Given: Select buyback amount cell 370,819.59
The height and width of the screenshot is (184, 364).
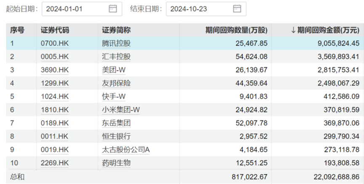Looking at the screenshot, I should click(341, 109).
